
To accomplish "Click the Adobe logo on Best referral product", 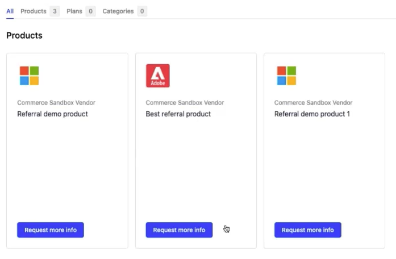I will 157,76.
